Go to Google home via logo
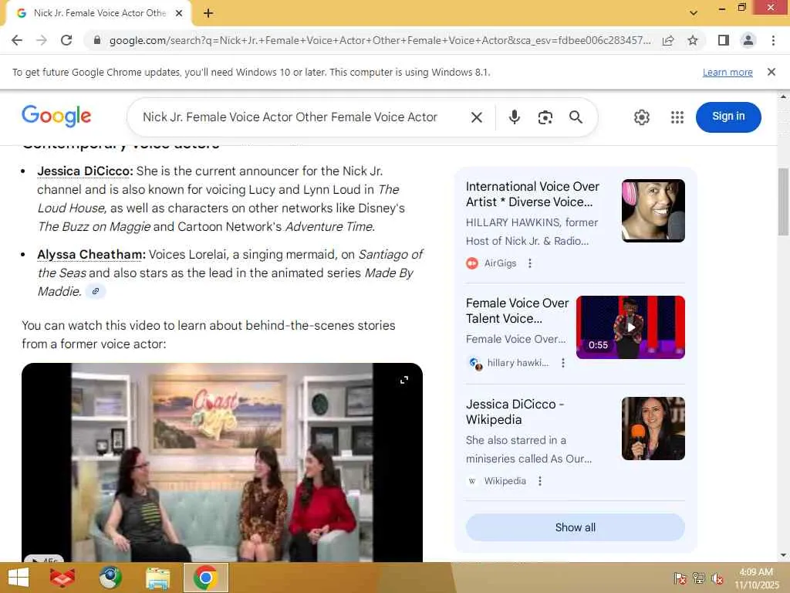The image size is (790, 593). point(56,116)
